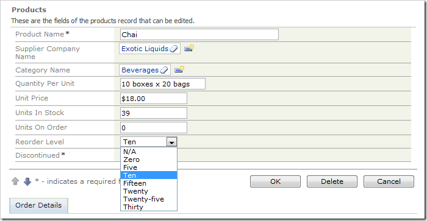Pick the highlighted Ten option

149,175
